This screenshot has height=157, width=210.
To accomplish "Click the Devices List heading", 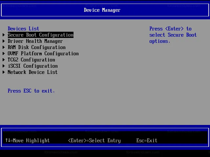I will click(x=23, y=28).
